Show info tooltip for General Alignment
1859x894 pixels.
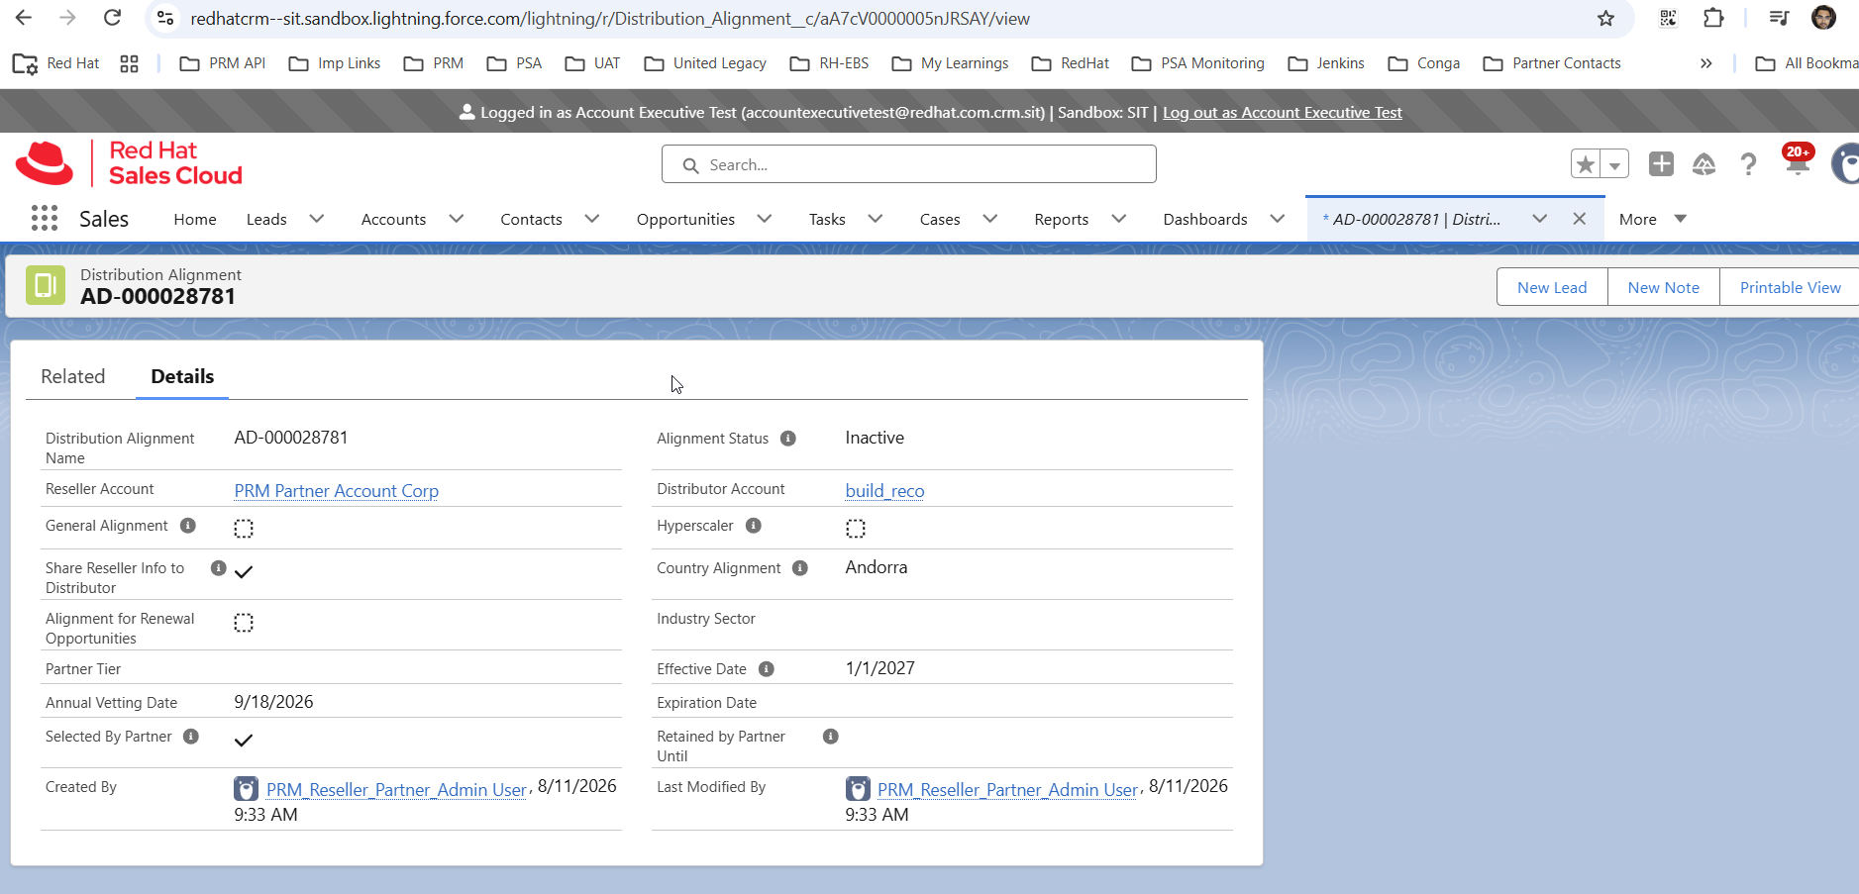188,526
